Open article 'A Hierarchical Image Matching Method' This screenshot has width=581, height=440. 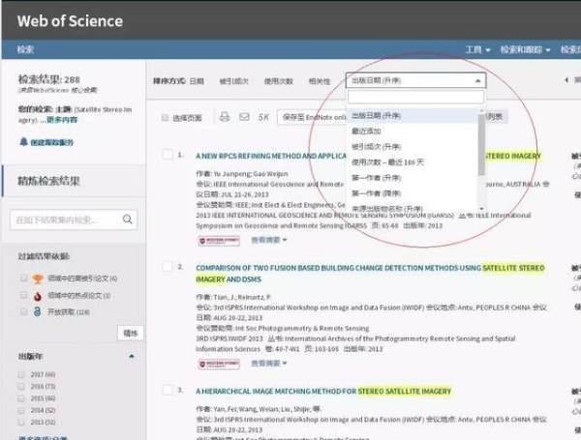323,391
